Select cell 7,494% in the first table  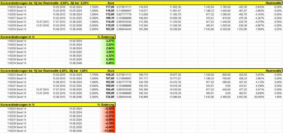click(x=256, y=29)
